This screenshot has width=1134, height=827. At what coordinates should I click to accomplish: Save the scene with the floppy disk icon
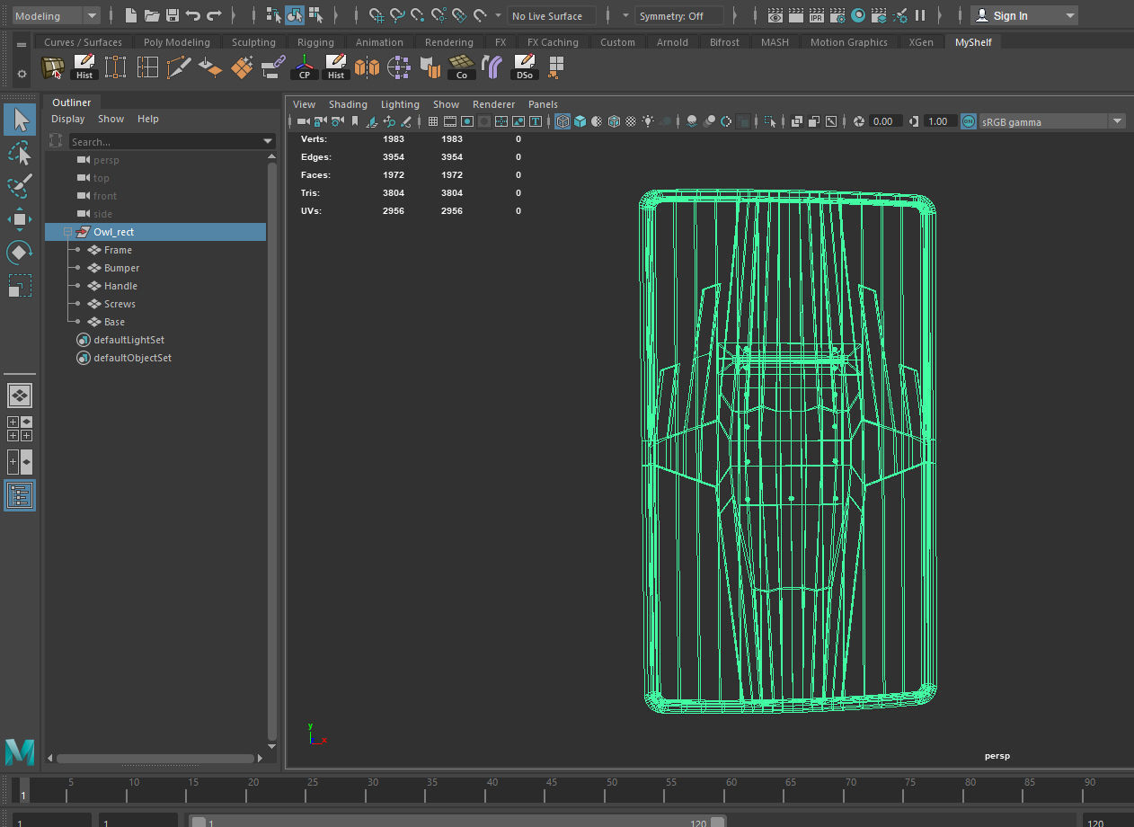[173, 15]
